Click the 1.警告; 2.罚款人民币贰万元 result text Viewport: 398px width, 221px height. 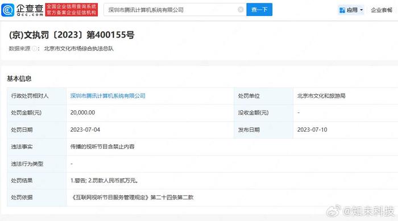104,181
